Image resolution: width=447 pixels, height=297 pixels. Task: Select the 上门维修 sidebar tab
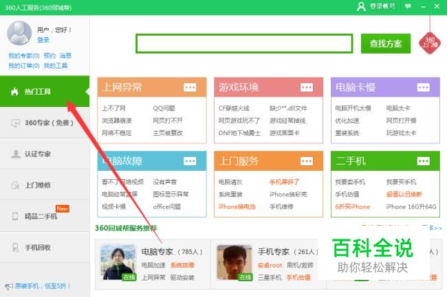pyautogui.click(x=45, y=185)
